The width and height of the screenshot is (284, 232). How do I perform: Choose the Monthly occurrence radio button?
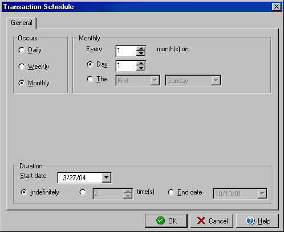(x=22, y=83)
